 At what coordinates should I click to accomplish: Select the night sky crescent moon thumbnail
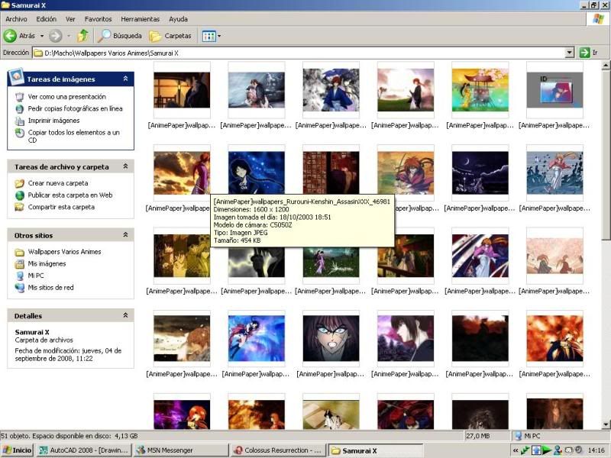click(x=480, y=173)
